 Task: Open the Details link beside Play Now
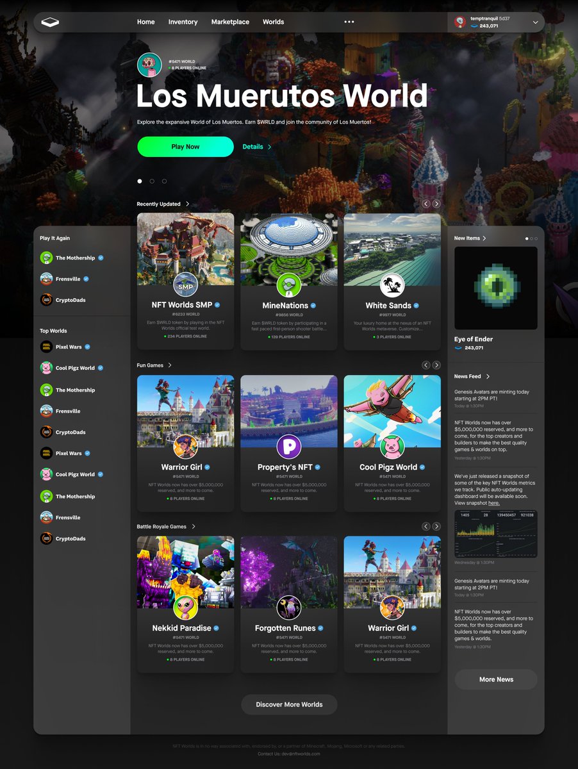pos(256,147)
